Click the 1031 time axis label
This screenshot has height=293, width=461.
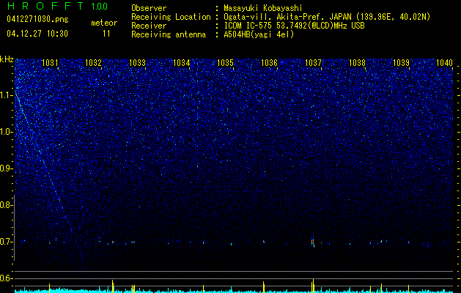coord(50,62)
